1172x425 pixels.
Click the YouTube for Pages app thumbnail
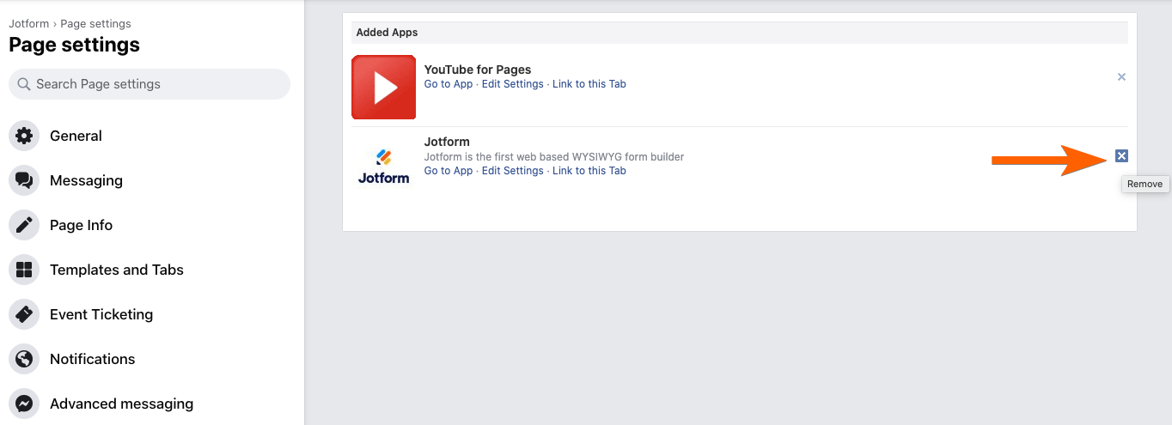384,87
